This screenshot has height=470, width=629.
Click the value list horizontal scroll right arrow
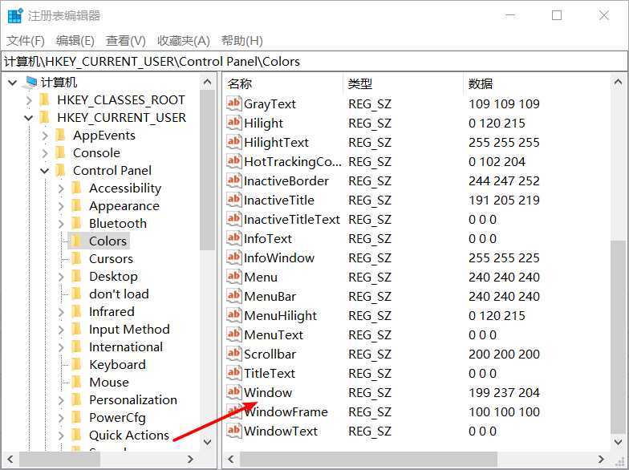601,459
